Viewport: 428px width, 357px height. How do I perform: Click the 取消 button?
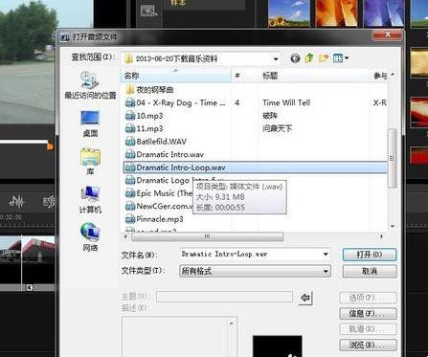pos(370,271)
